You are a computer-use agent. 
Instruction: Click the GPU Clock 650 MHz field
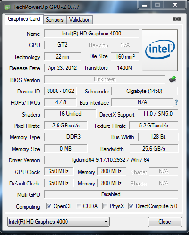[x=58, y=171]
